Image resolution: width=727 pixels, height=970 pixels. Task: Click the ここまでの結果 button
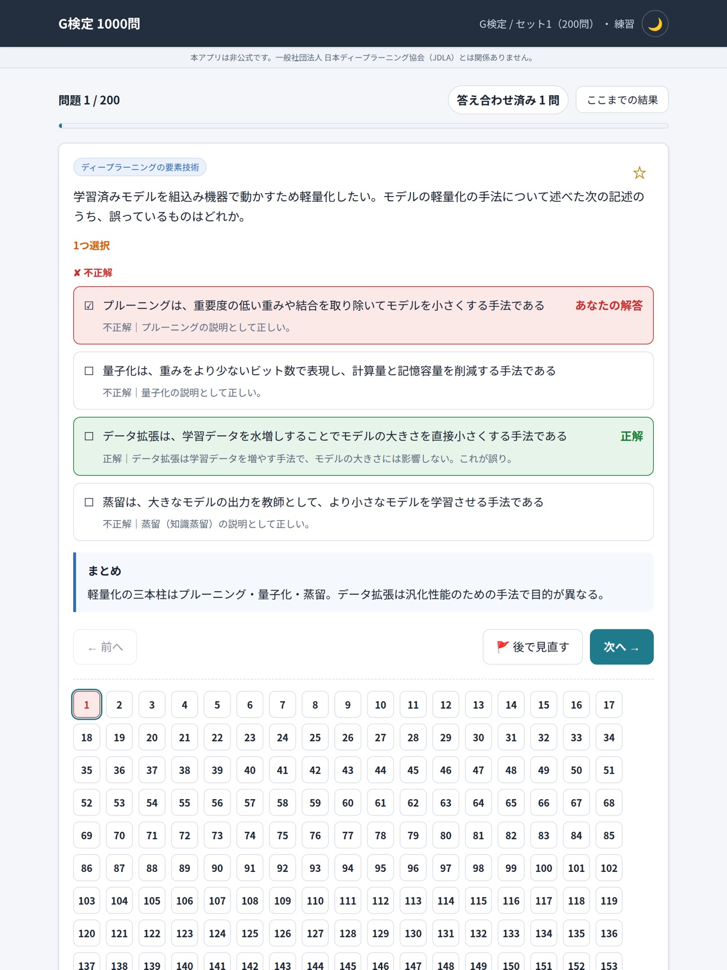(x=622, y=100)
